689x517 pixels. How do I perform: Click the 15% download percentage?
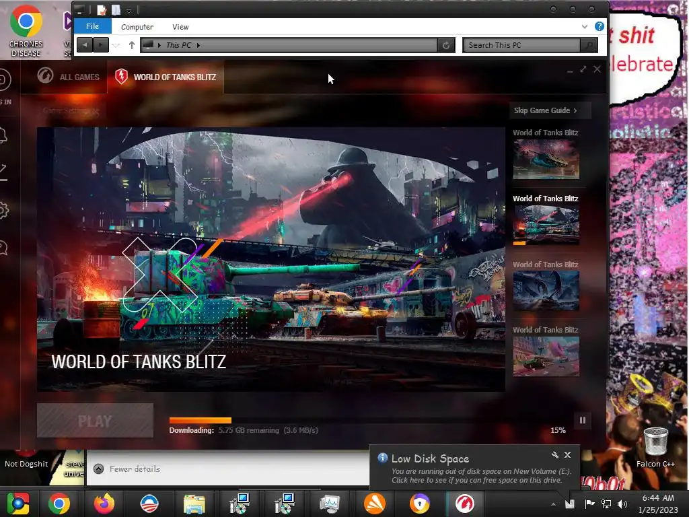pyautogui.click(x=558, y=430)
